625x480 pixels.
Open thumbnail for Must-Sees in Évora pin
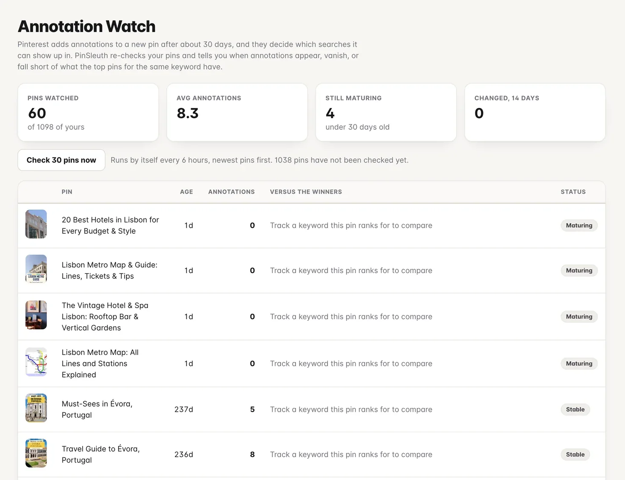(x=36, y=408)
